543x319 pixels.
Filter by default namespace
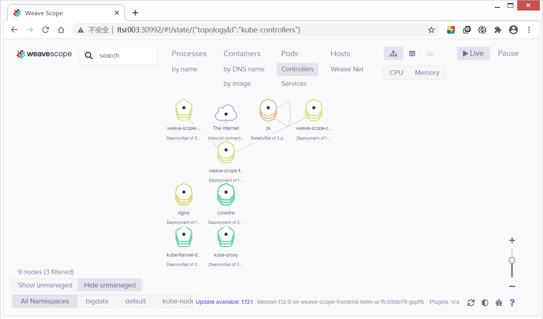[135, 301]
